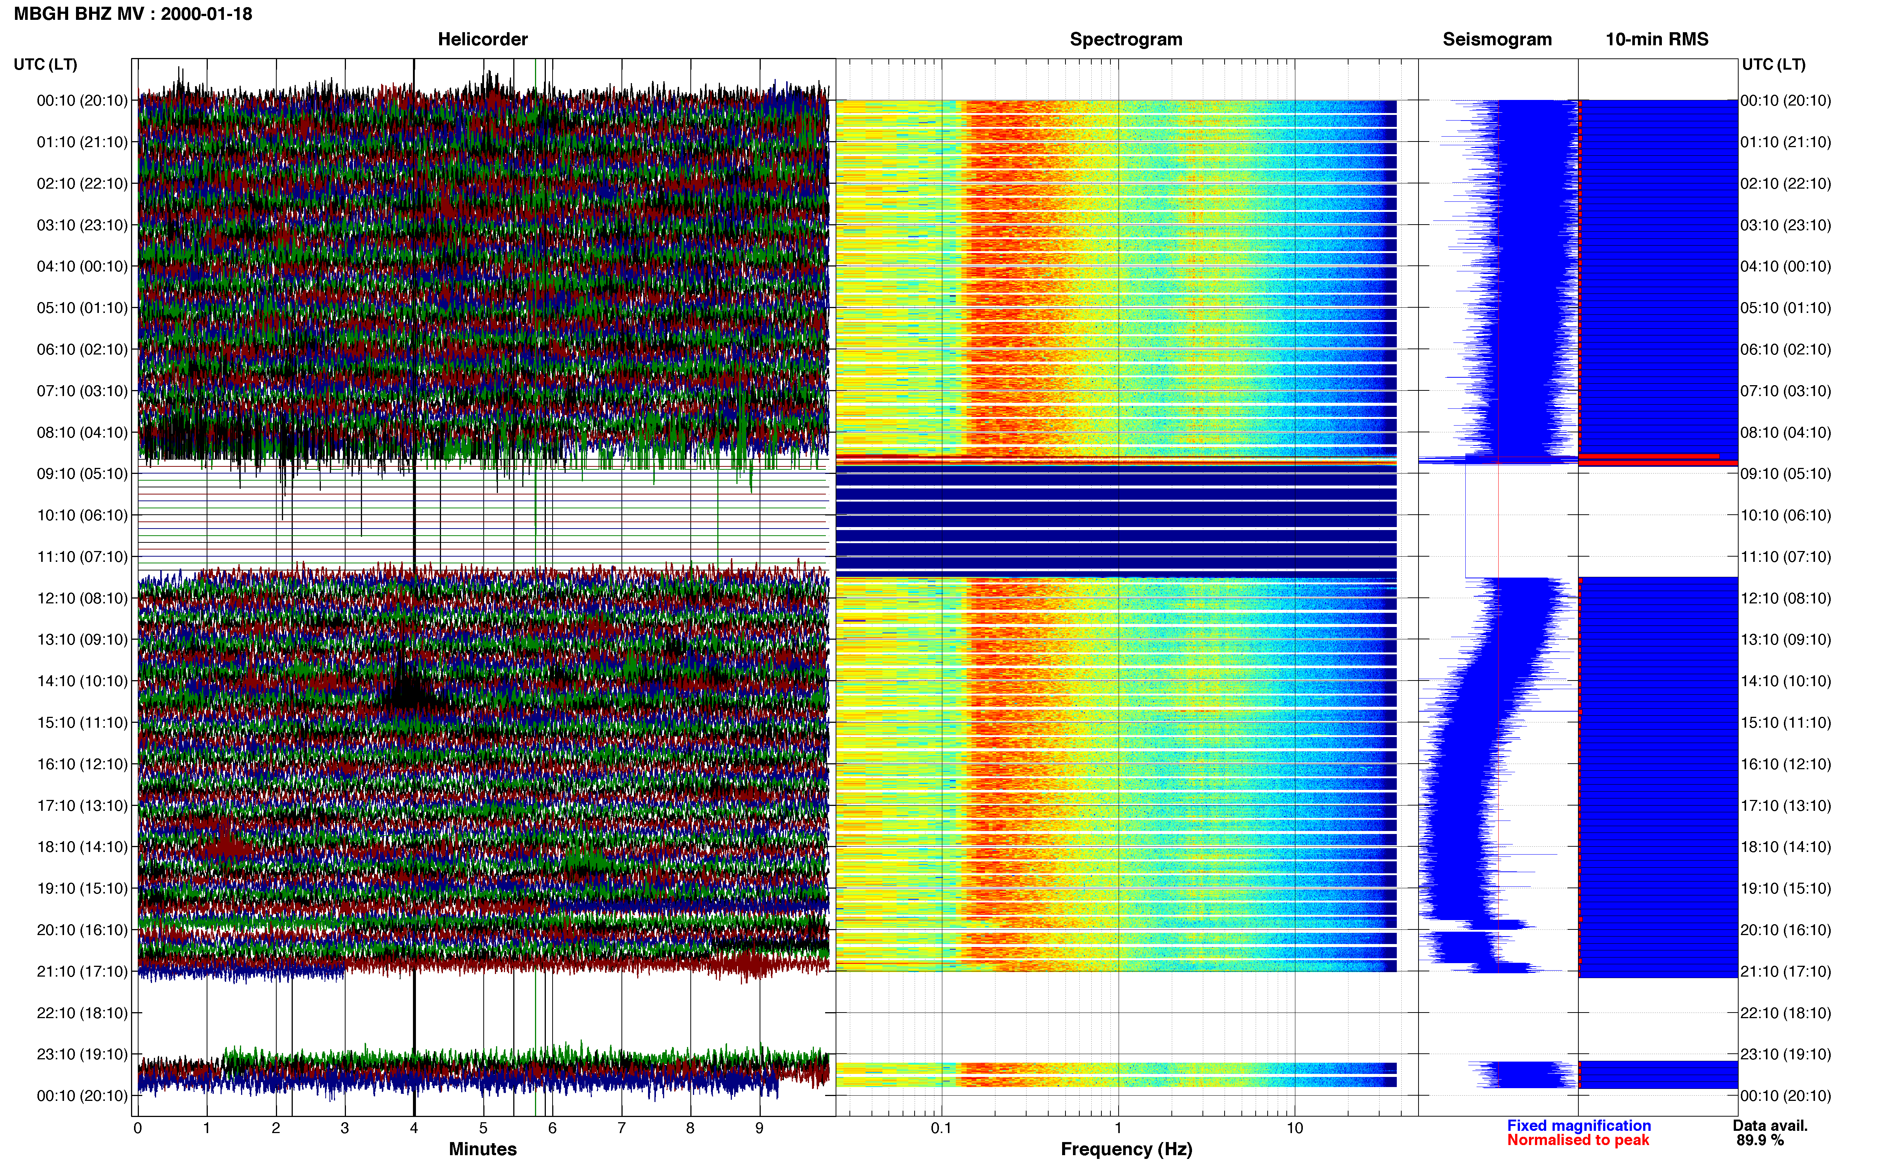Click left time label '19:10 (15:10)'
The image size is (1879, 1175).
click(82, 888)
